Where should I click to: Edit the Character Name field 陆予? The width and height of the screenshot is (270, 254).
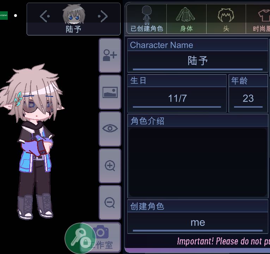[x=197, y=61]
